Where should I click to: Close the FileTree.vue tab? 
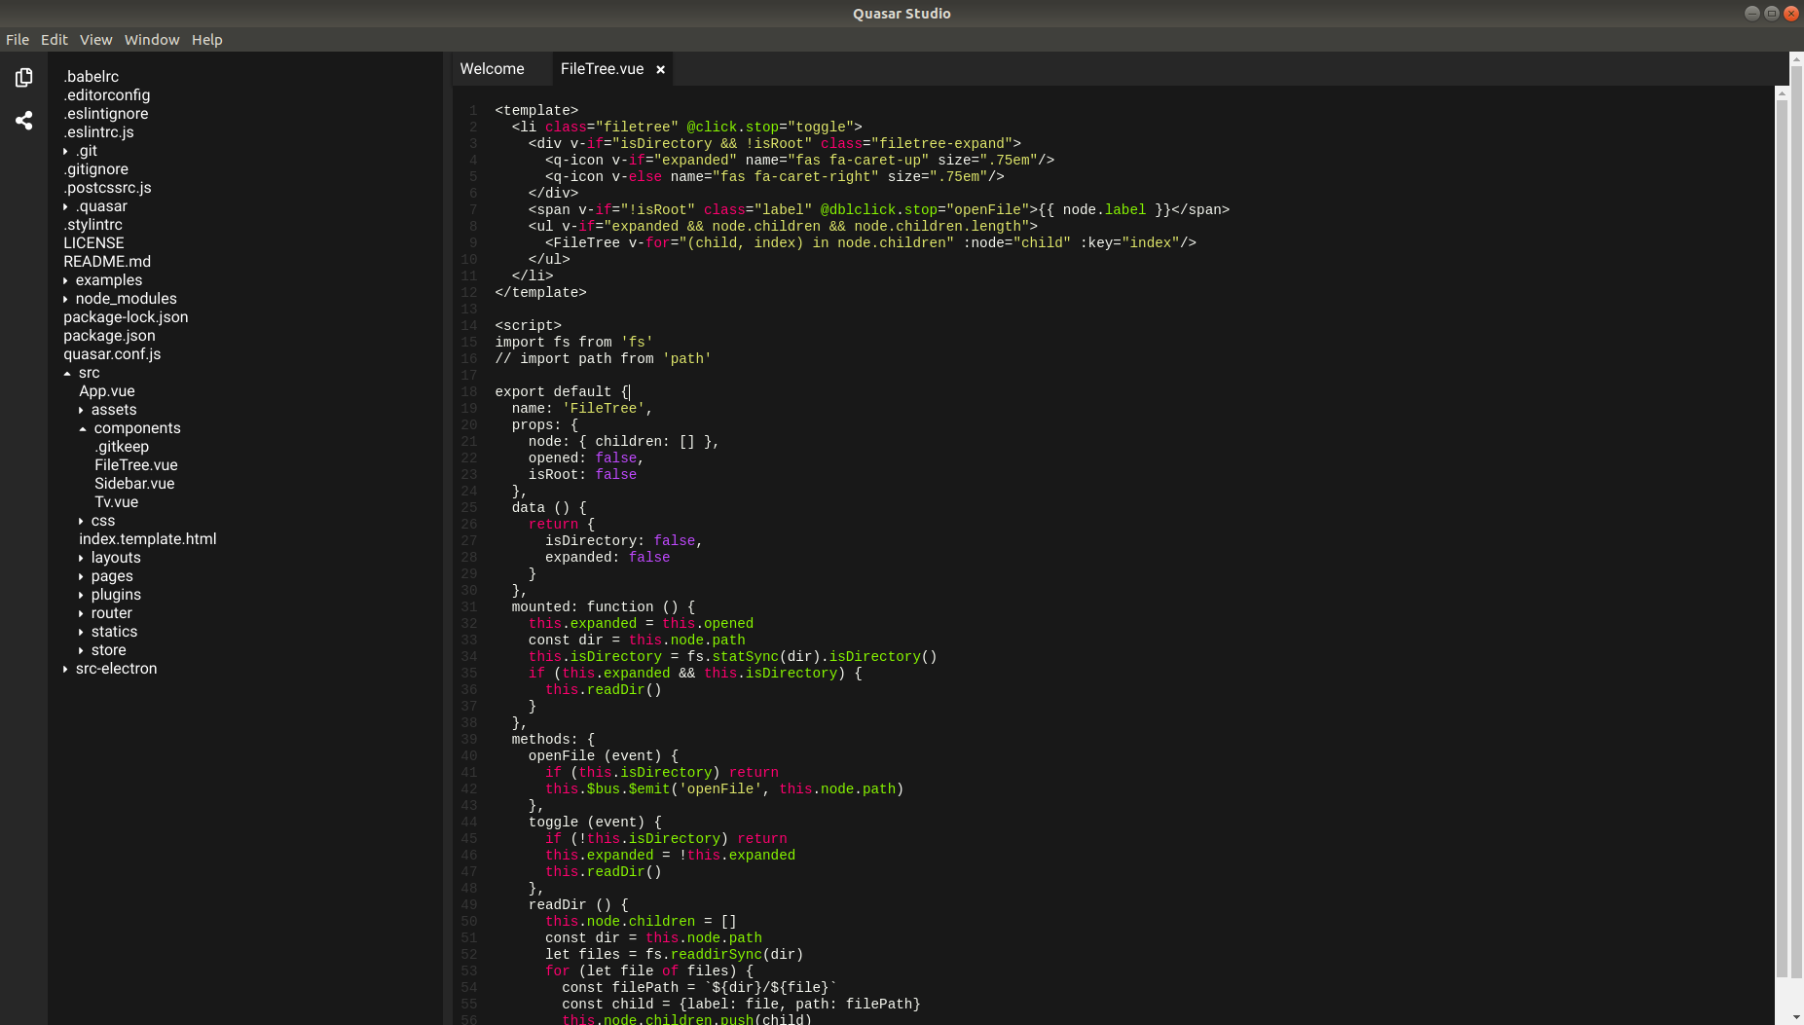click(659, 68)
